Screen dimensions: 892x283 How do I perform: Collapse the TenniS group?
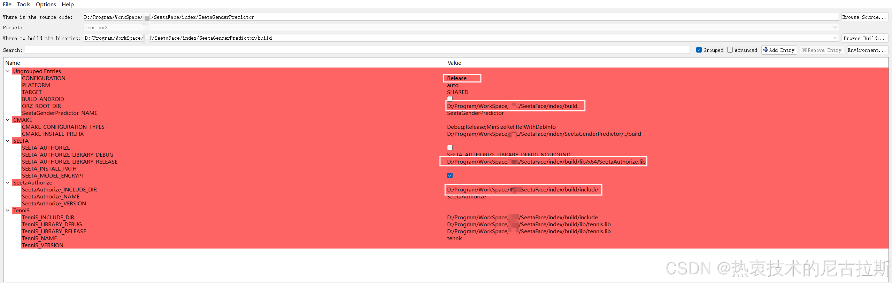8,210
